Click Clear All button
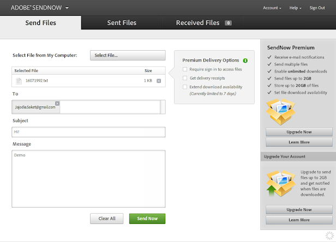The width and height of the screenshot is (336, 242). 107,219
